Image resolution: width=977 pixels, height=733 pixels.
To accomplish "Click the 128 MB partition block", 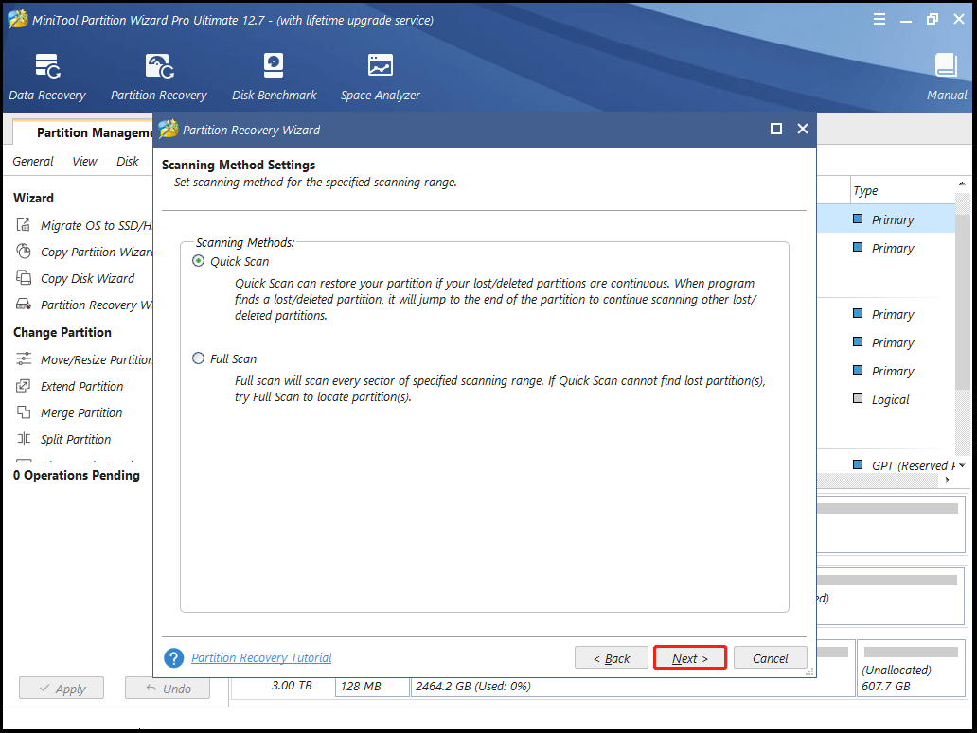I will click(x=372, y=686).
